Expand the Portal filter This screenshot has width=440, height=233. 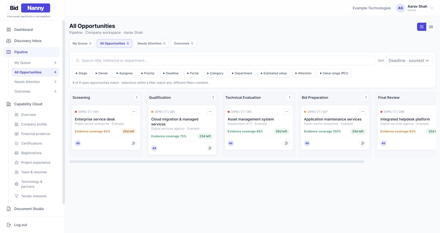point(193,73)
